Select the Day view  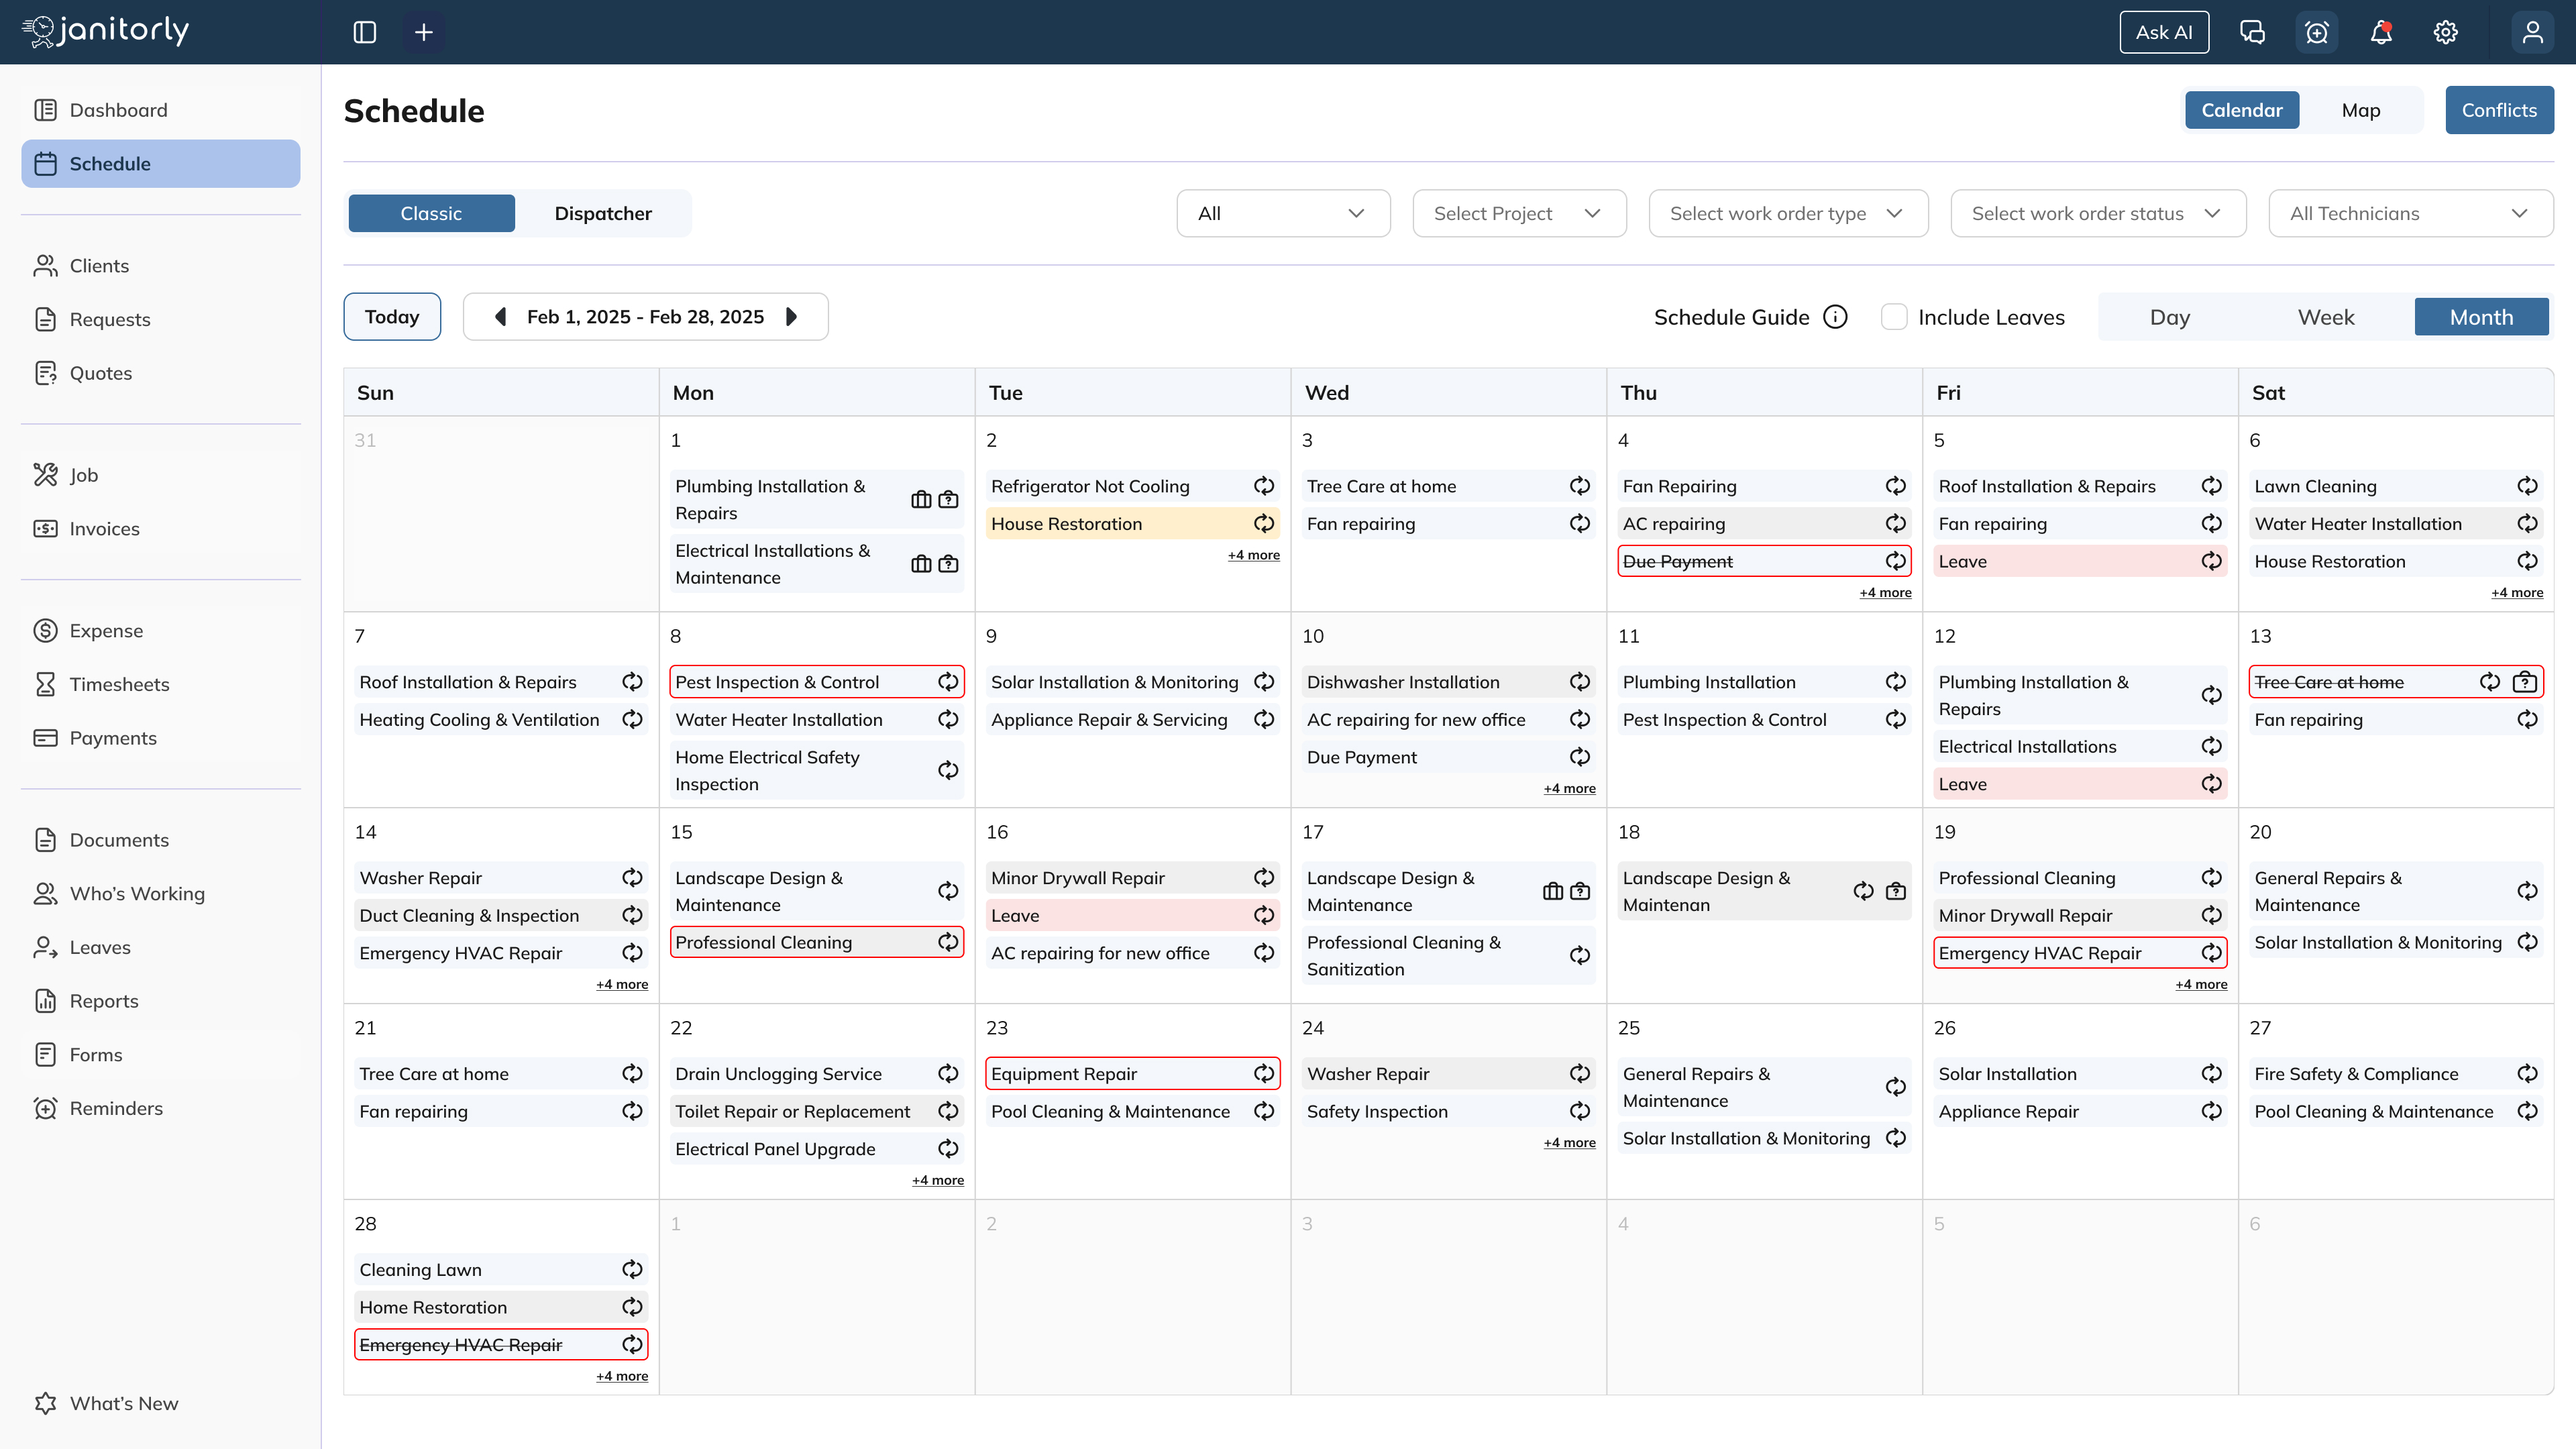coord(2169,317)
